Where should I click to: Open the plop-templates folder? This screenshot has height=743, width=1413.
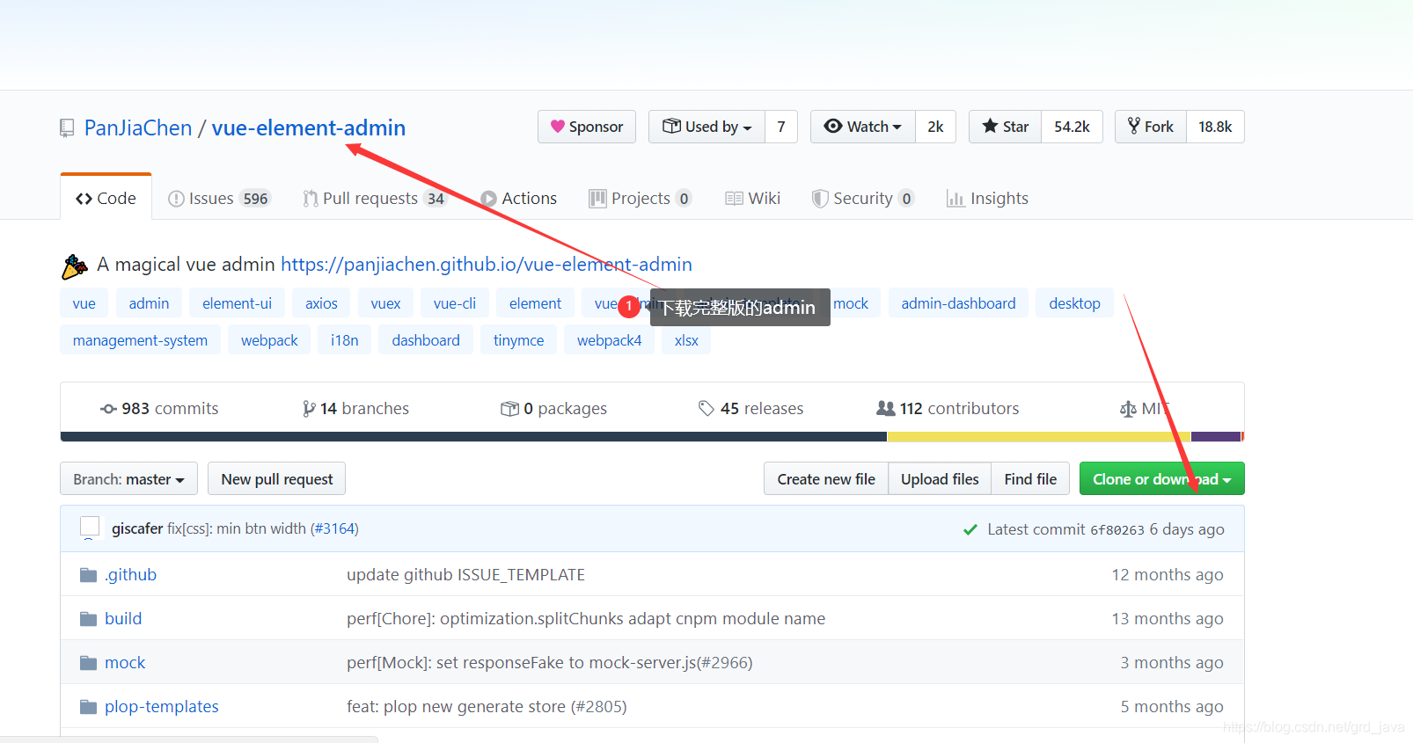(162, 706)
